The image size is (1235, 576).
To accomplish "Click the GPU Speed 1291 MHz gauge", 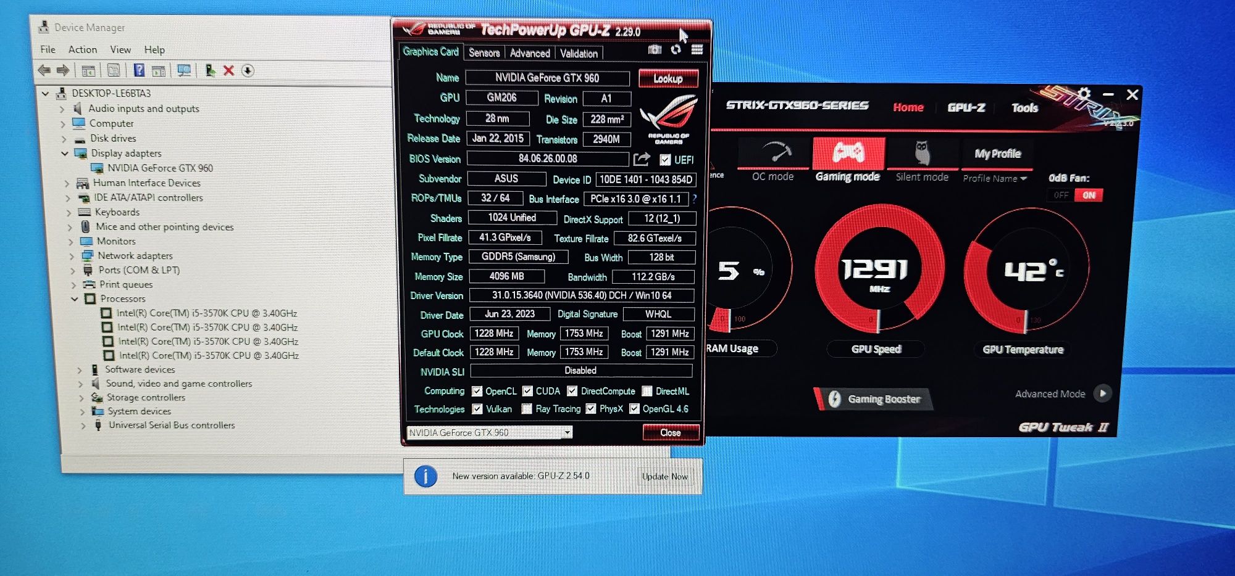I will [x=879, y=268].
